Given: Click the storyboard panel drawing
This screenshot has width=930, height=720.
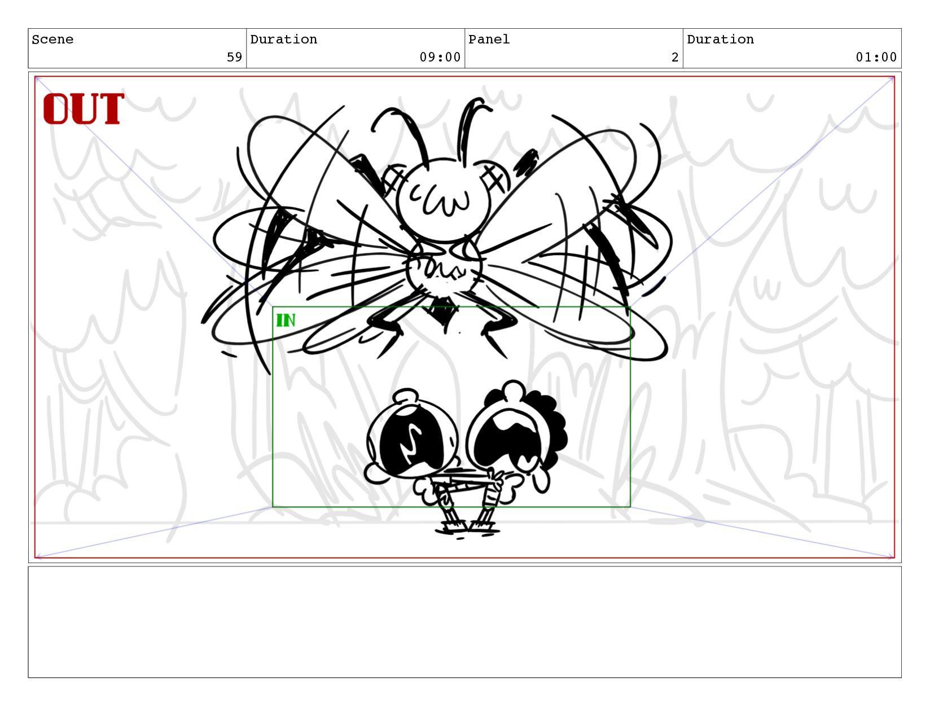Looking at the screenshot, I should tap(464, 317).
